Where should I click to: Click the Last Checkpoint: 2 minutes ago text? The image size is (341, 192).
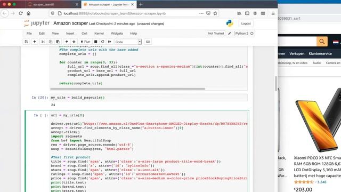coord(112,23)
